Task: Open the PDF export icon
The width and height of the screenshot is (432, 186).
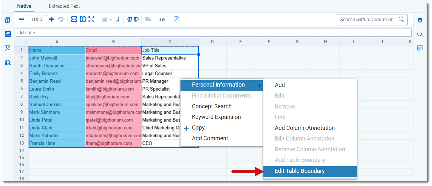Action: click(x=177, y=19)
